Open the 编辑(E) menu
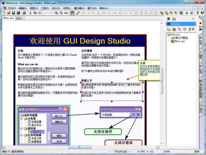206x155 pixels. [23, 8]
